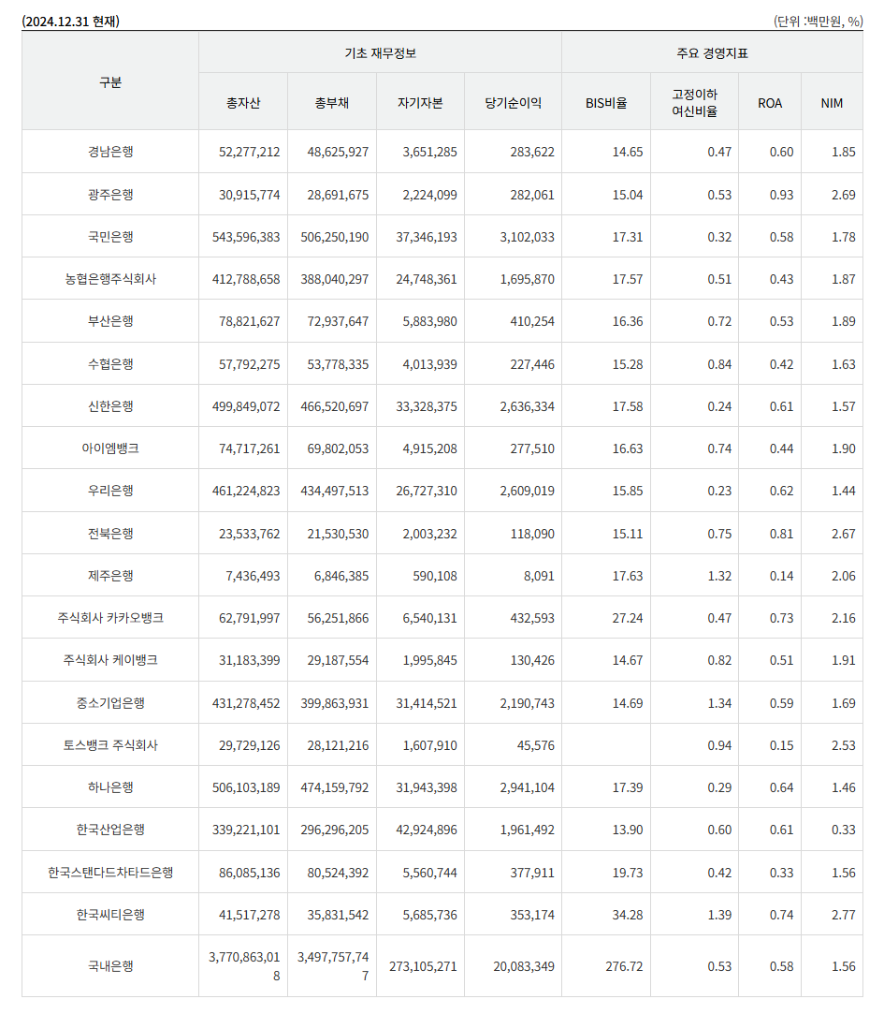Click total liabilities value 466,520,697

pos(335,406)
